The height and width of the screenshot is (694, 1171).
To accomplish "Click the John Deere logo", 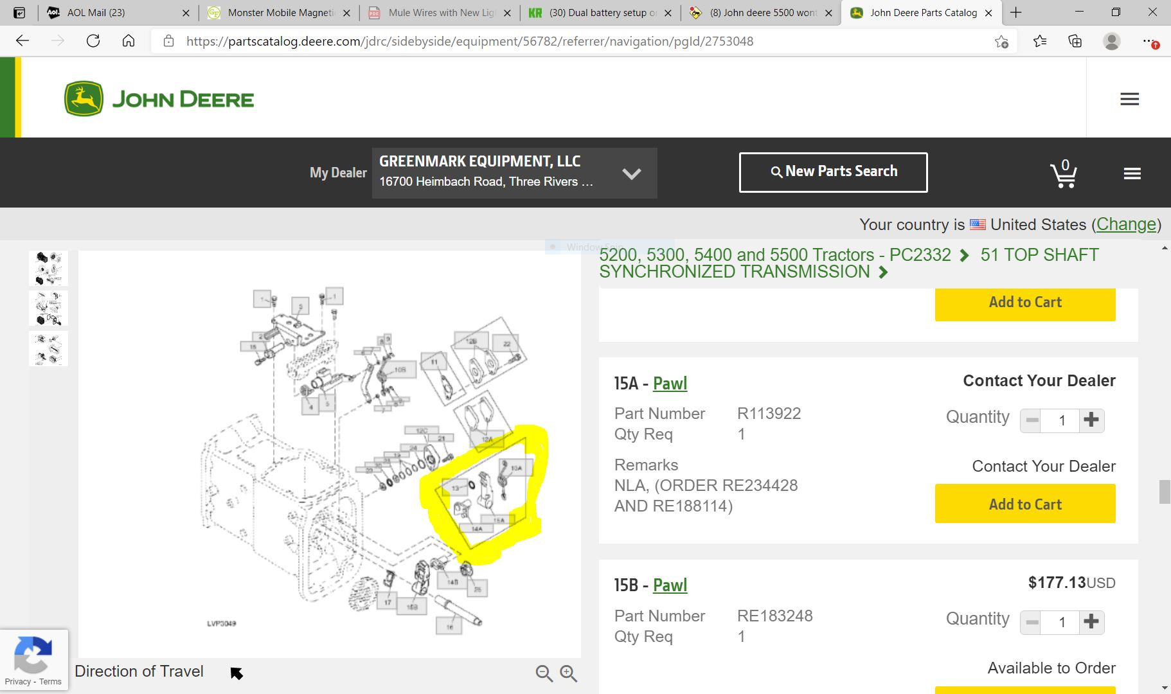I will [159, 99].
